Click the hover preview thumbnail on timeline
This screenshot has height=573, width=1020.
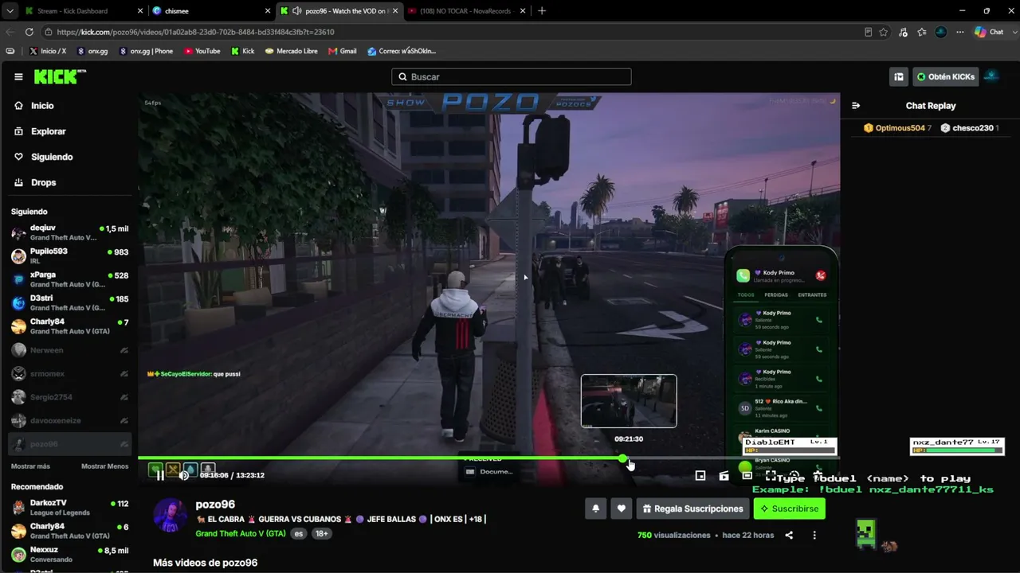629,401
